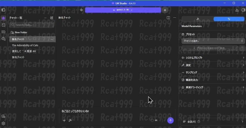Click into the ねこはとってもかわいいね! message box

point(117,111)
